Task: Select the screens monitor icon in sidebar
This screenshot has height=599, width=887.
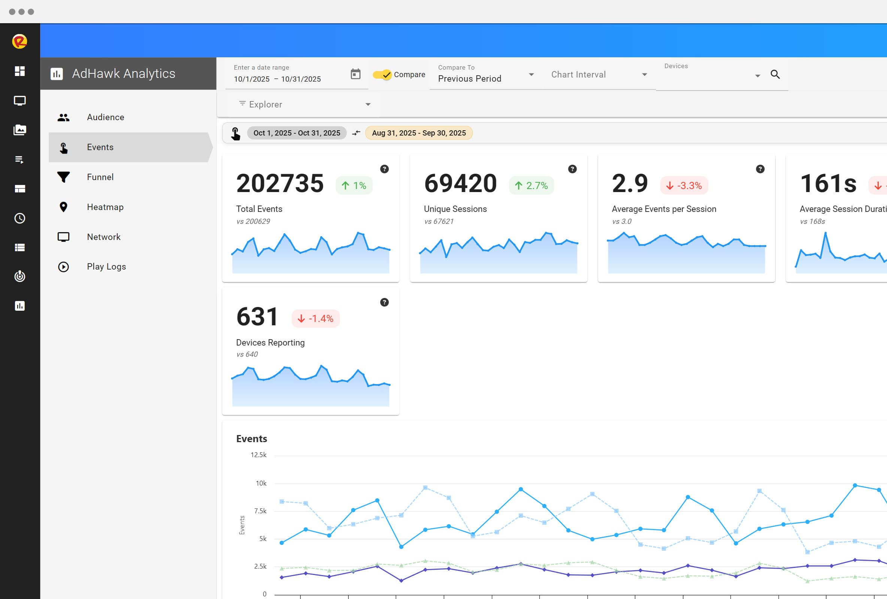Action: coord(20,101)
